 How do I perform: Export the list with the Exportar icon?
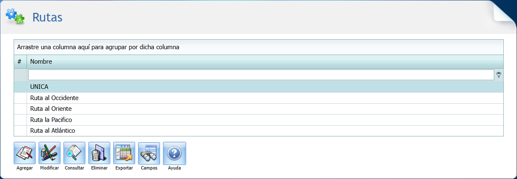(124, 153)
